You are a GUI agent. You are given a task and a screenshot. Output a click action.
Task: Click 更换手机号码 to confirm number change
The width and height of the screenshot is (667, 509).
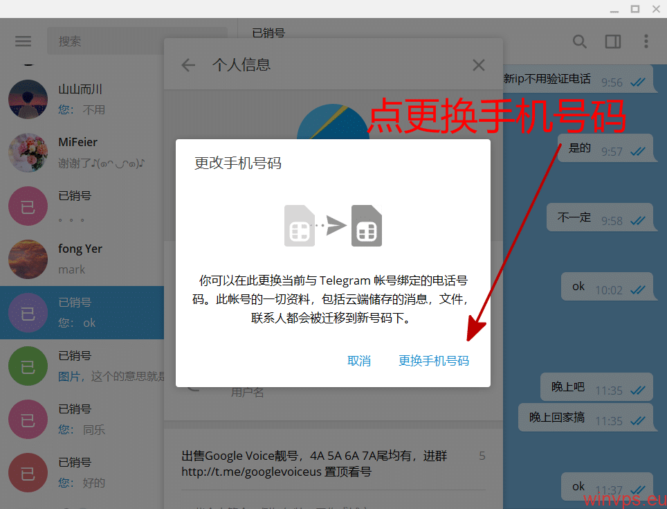pos(433,361)
